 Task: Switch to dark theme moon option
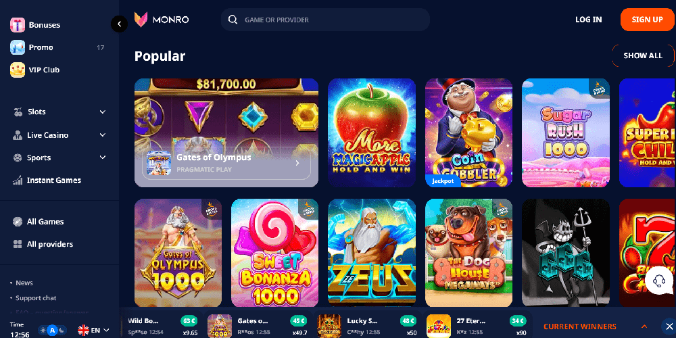pos(62,331)
